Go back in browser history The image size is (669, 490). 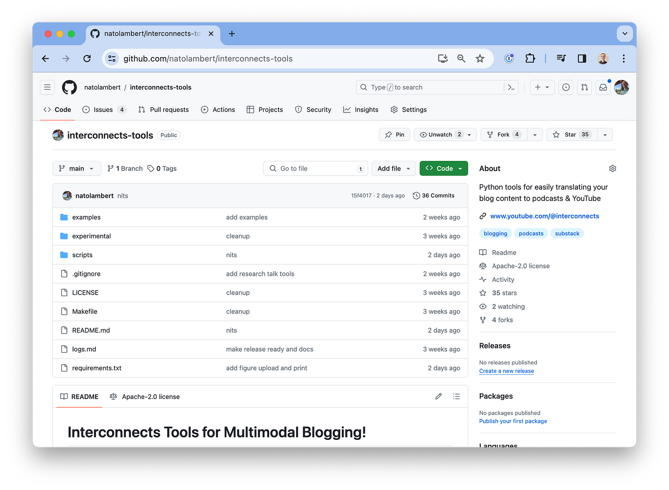45,58
